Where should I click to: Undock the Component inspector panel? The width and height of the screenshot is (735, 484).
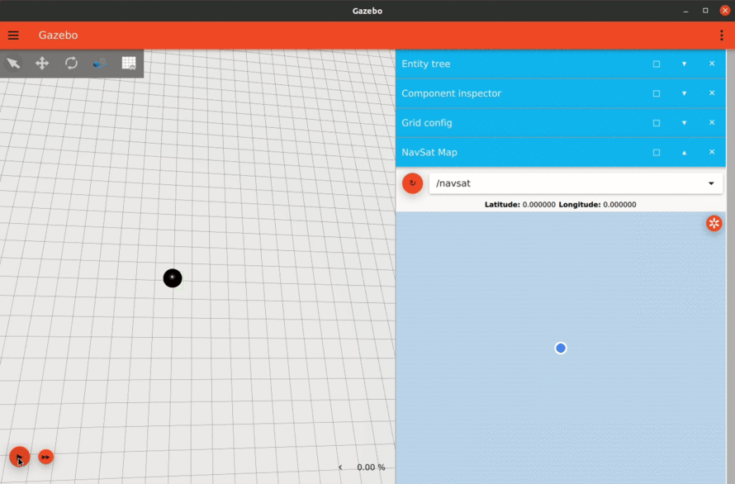click(x=657, y=93)
